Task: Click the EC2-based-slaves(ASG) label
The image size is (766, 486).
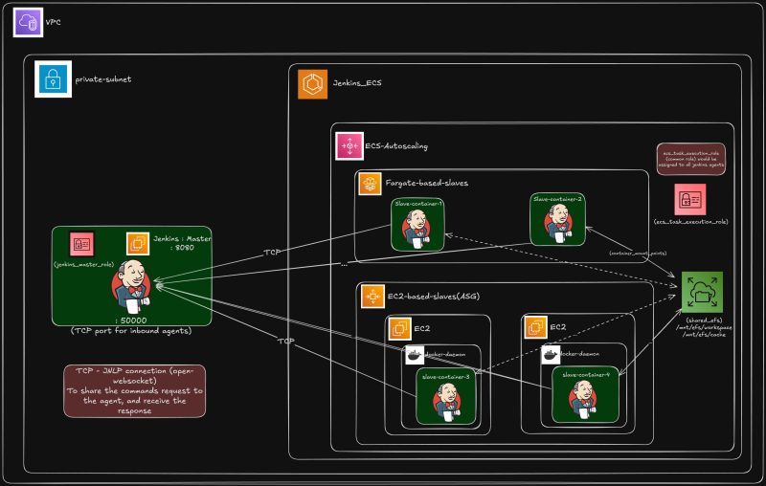Action: [x=434, y=297]
